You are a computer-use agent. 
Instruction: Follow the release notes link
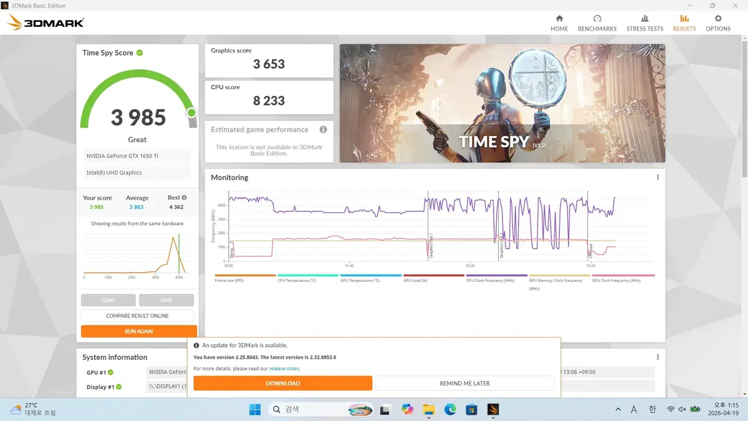(284, 369)
